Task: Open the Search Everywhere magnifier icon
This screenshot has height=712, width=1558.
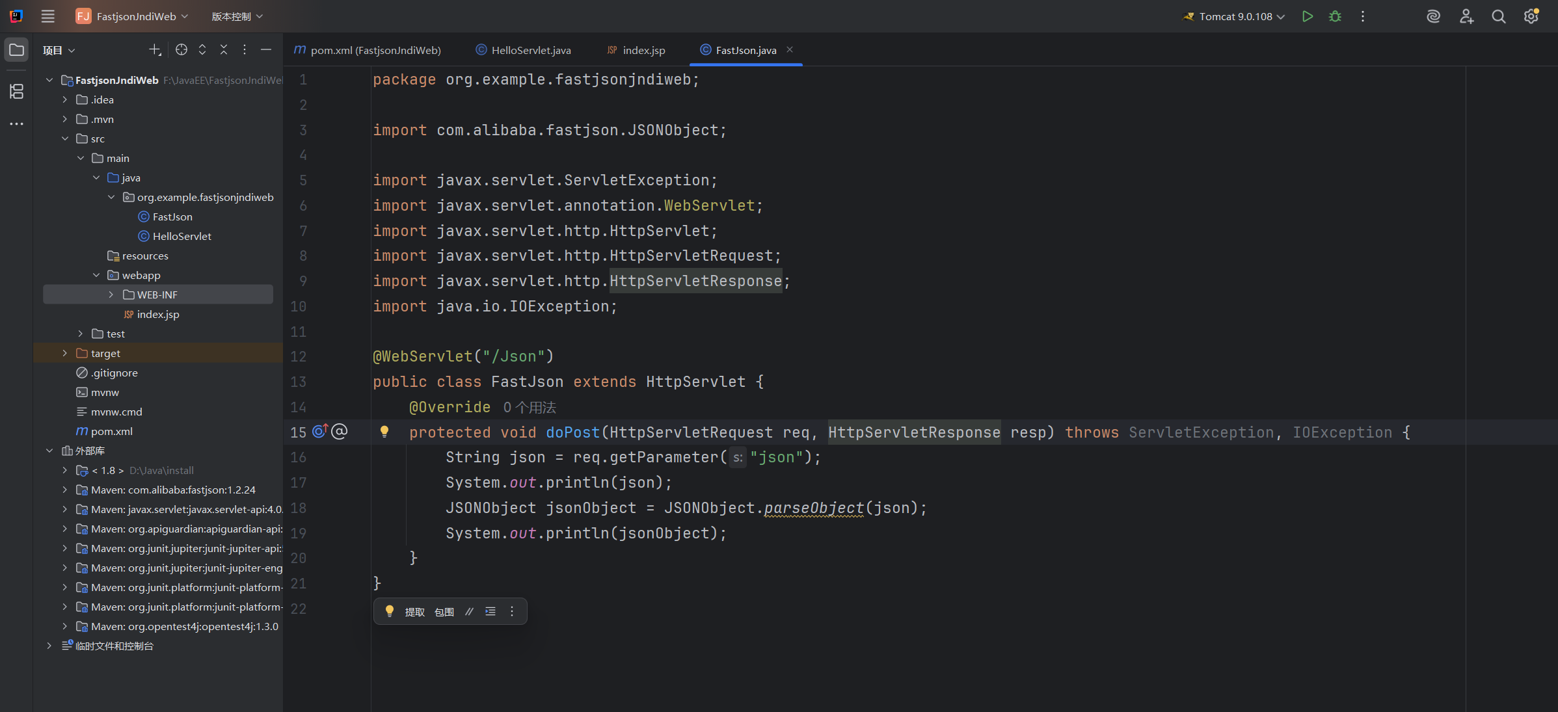Action: pyautogui.click(x=1498, y=16)
